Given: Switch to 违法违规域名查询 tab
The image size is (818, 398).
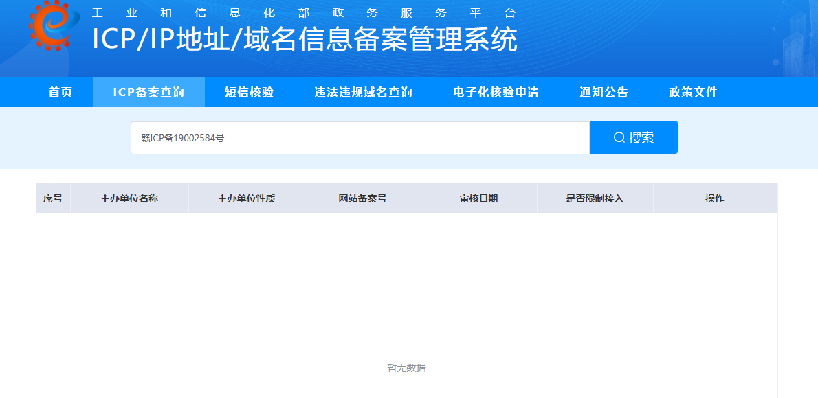Looking at the screenshot, I should (x=363, y=92).
